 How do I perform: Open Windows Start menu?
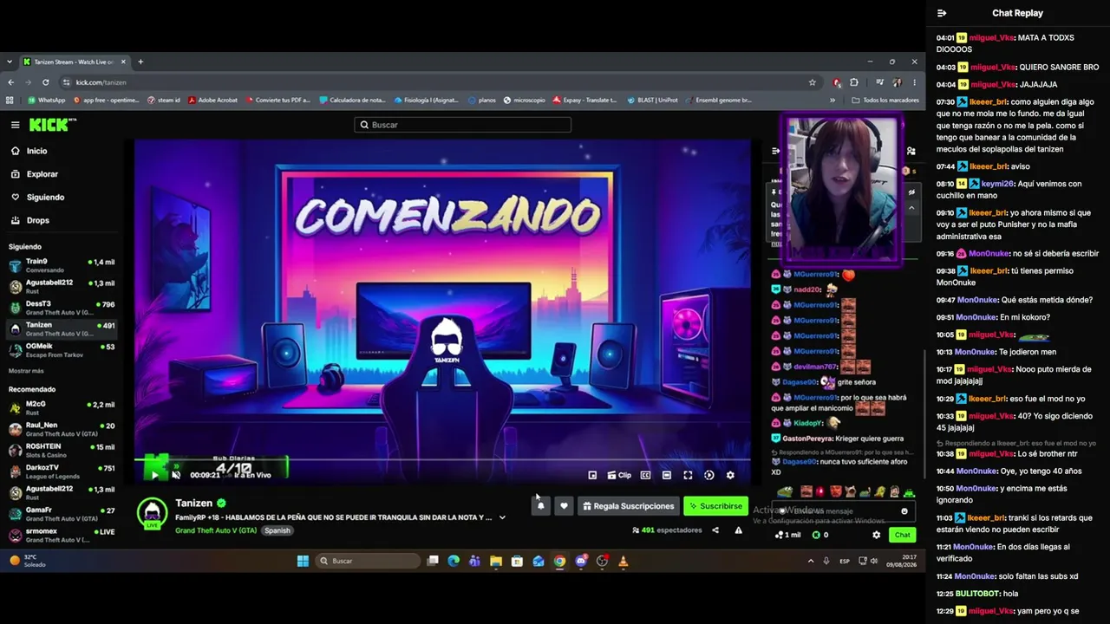click(303, 561)
